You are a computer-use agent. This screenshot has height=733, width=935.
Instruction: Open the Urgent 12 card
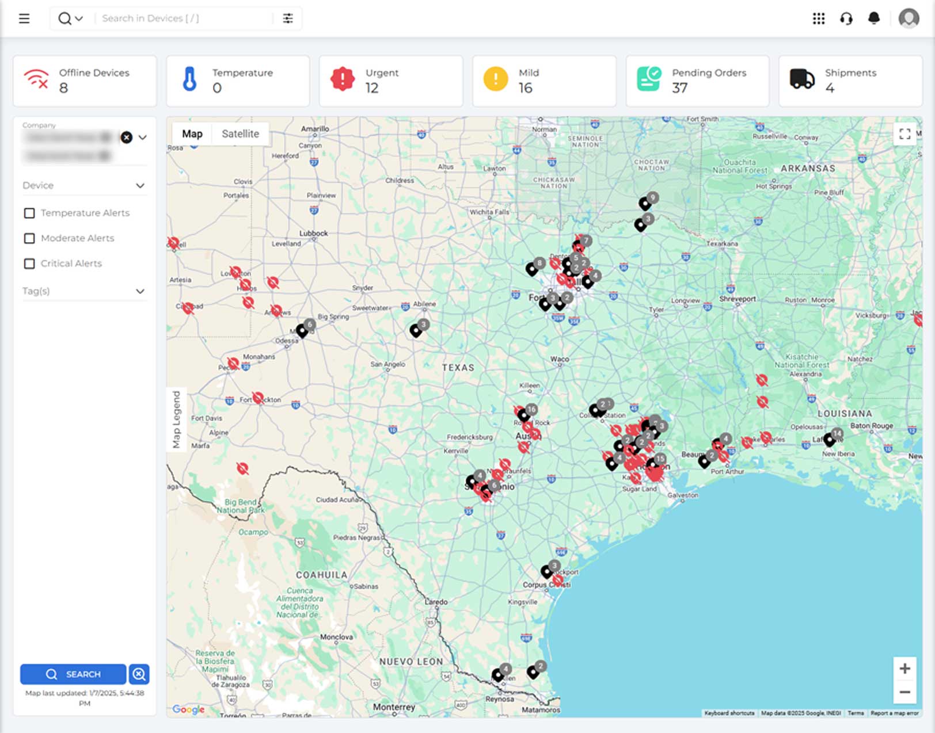(391, 81)
